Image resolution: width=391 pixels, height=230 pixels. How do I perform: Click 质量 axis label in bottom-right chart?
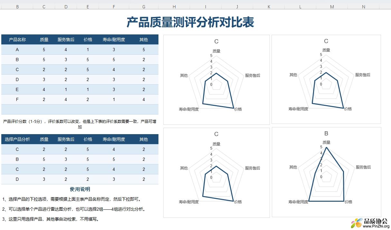pyautogui.click(x=326, y=143)
